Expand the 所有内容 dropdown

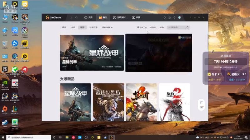107,27
